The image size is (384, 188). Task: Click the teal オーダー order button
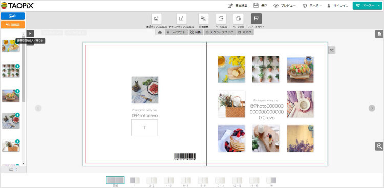365,6
